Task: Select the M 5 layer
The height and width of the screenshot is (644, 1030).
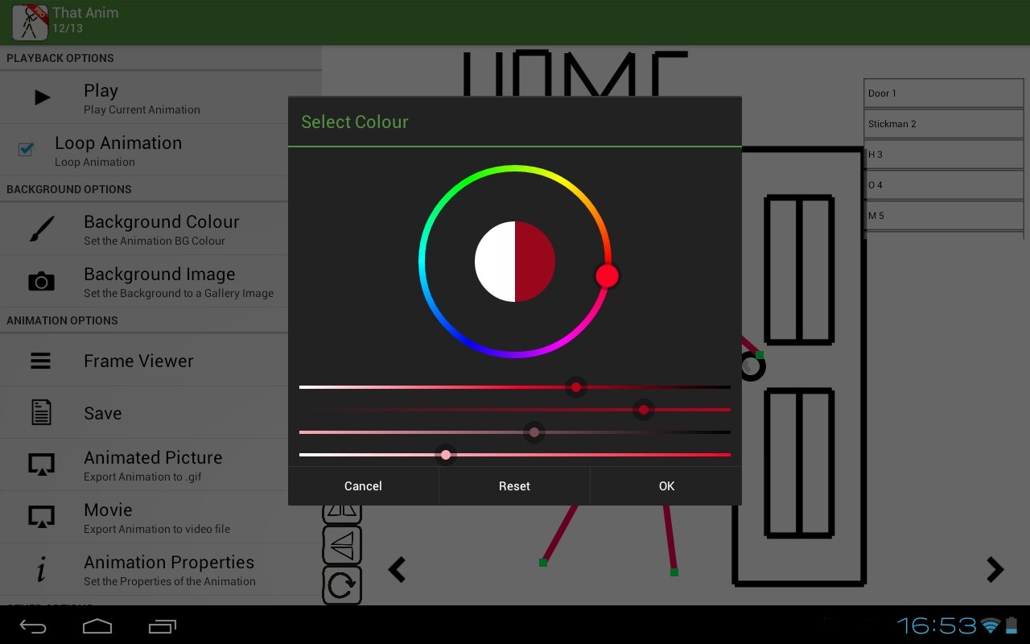Action: 943,215
